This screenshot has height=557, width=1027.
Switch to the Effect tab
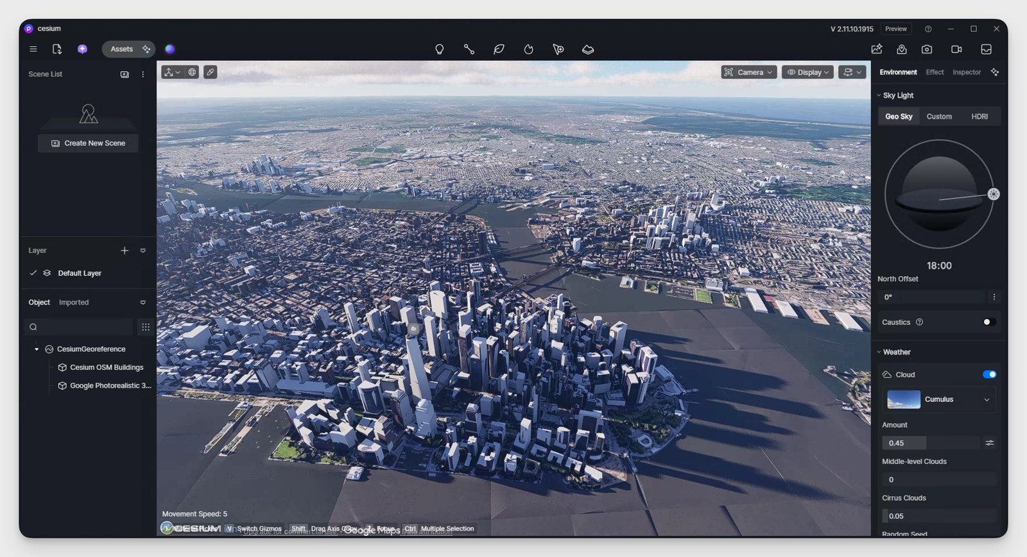935,72
